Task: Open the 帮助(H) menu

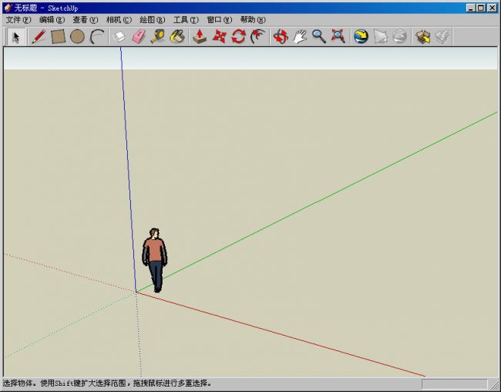Action: [253, 20]
